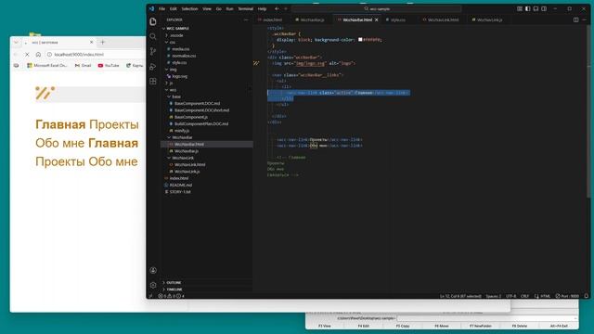Click the logo gutter preview icon
Image resolution: width=594 pixels, height=334 pixels.
click(256, 63)
